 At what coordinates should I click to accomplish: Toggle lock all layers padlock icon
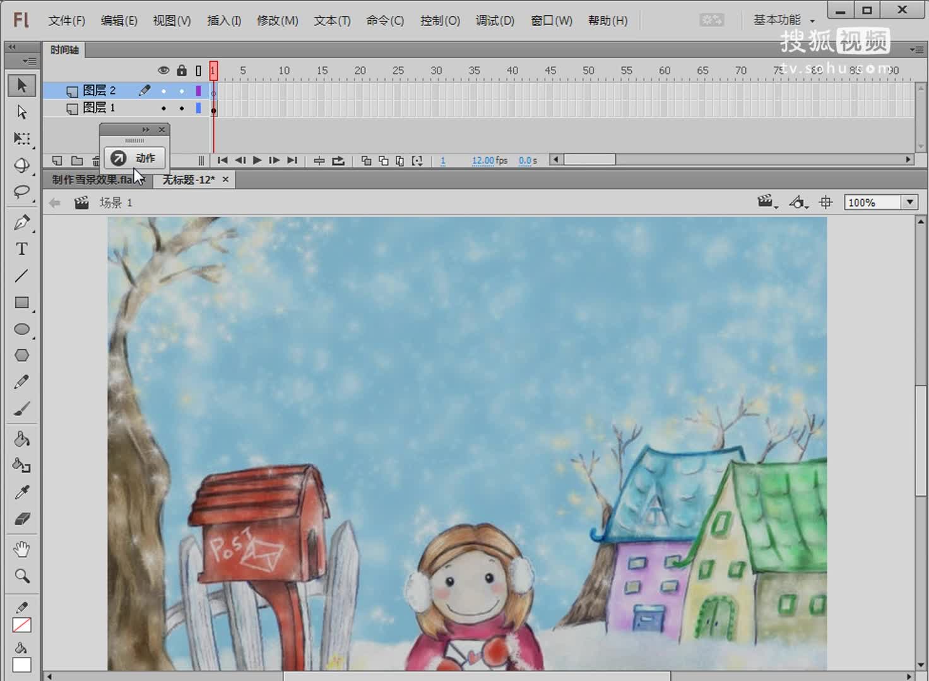182,70
